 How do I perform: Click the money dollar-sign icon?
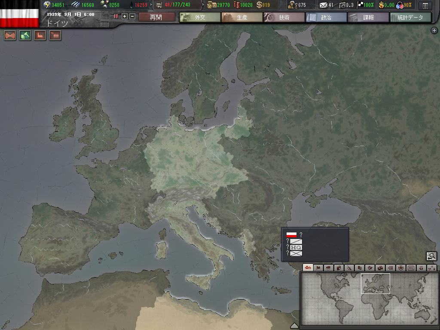259,5
